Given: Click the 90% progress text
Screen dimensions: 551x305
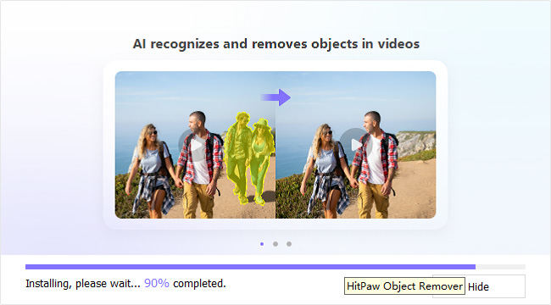Looking at the screenshot, I should pos(157,283).
